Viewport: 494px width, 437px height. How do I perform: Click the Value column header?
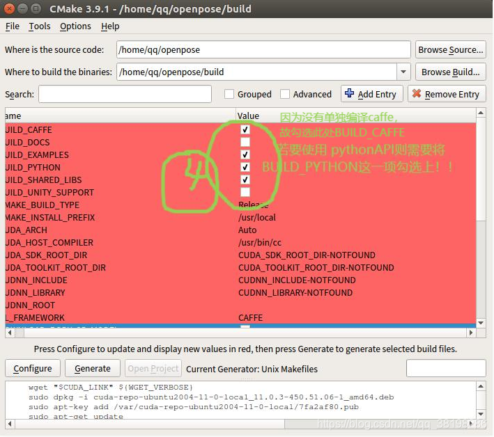pos(356,116)
